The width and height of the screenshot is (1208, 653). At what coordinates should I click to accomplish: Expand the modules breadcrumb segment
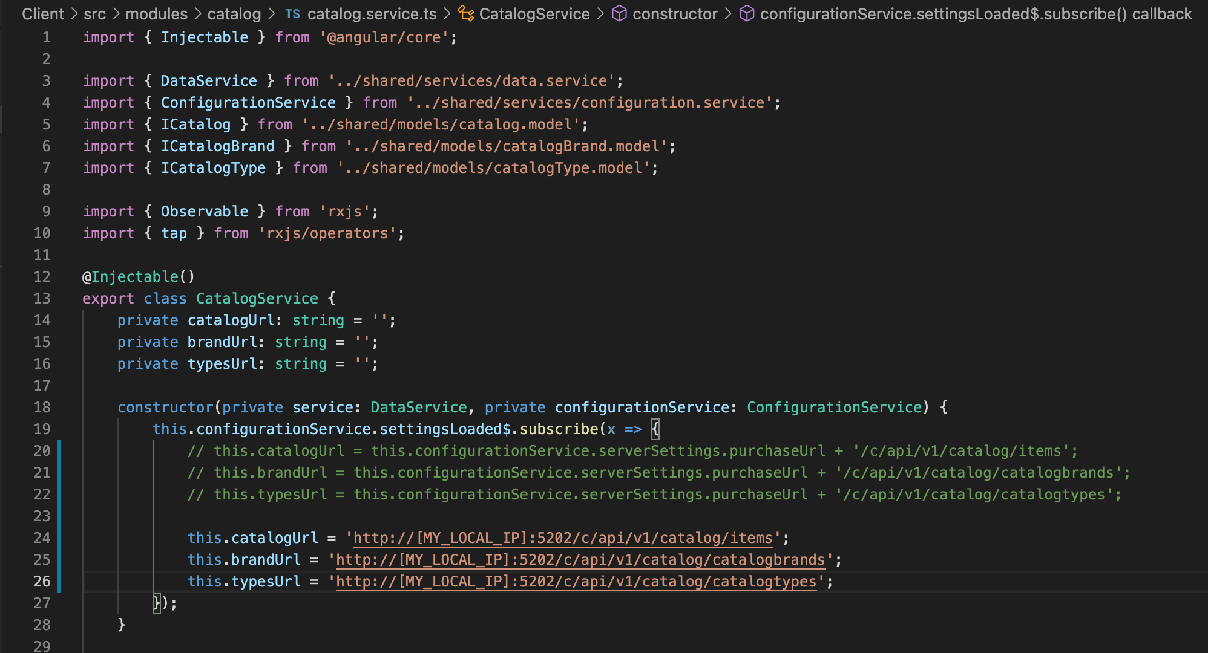click(x=156, y=14)
